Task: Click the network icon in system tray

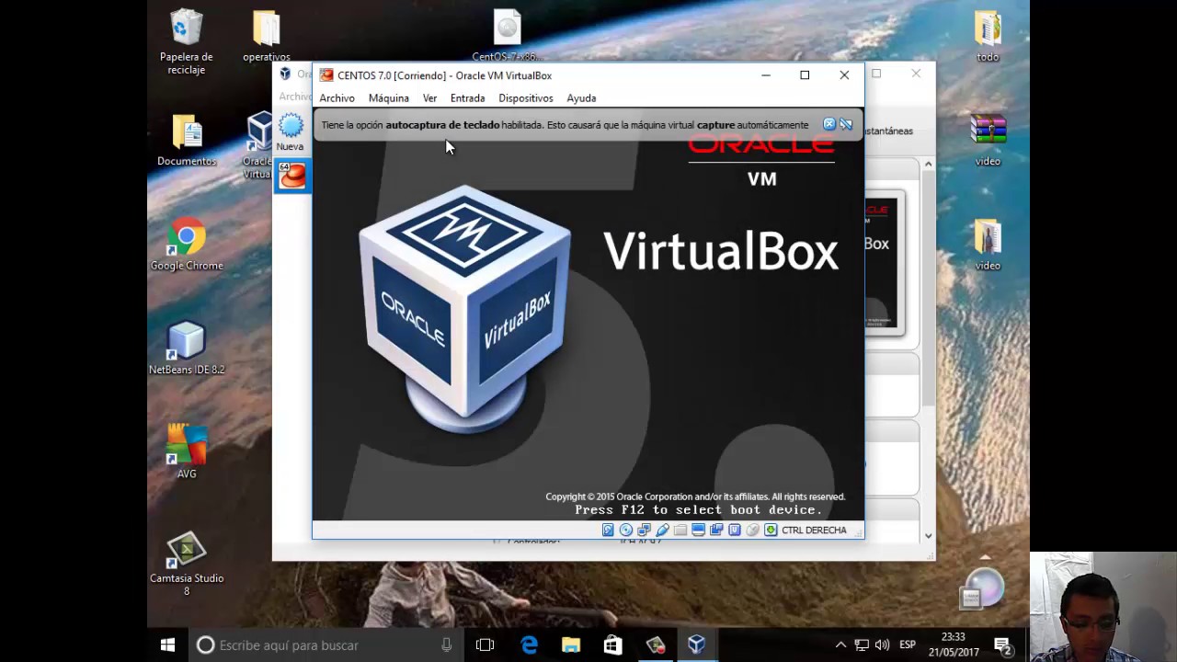Action: (862, 645)
